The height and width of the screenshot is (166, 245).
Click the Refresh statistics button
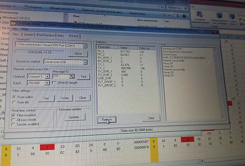coord(107,120)
